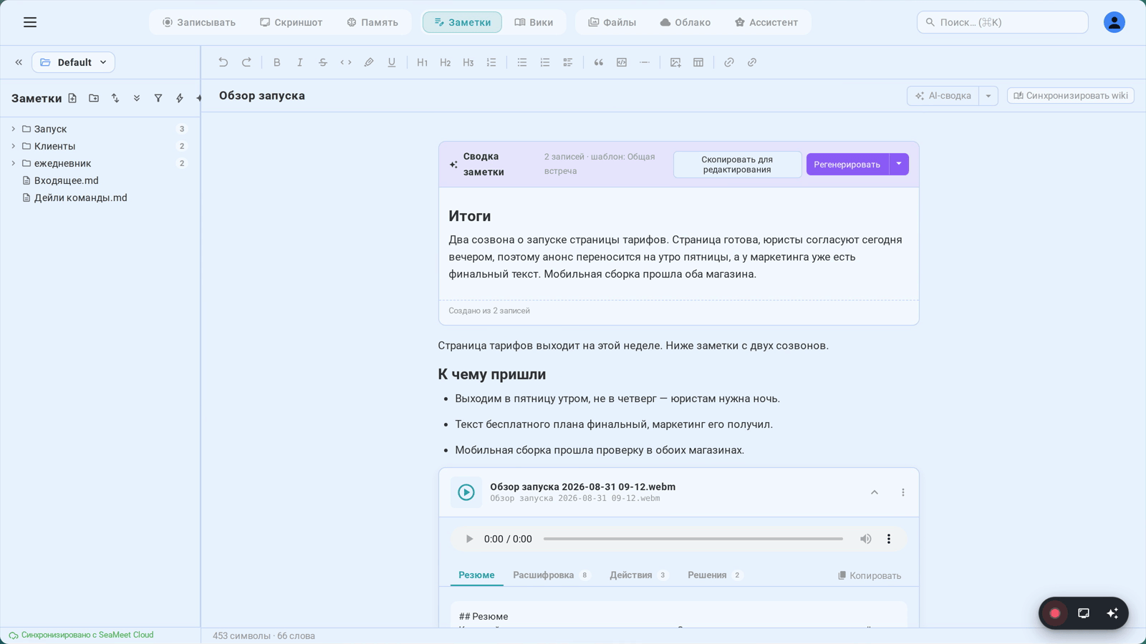
Task: Open the floating AI sparkle assistant
Action: [1112, 613]
